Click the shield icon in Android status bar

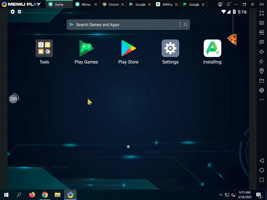click(13, 12)
